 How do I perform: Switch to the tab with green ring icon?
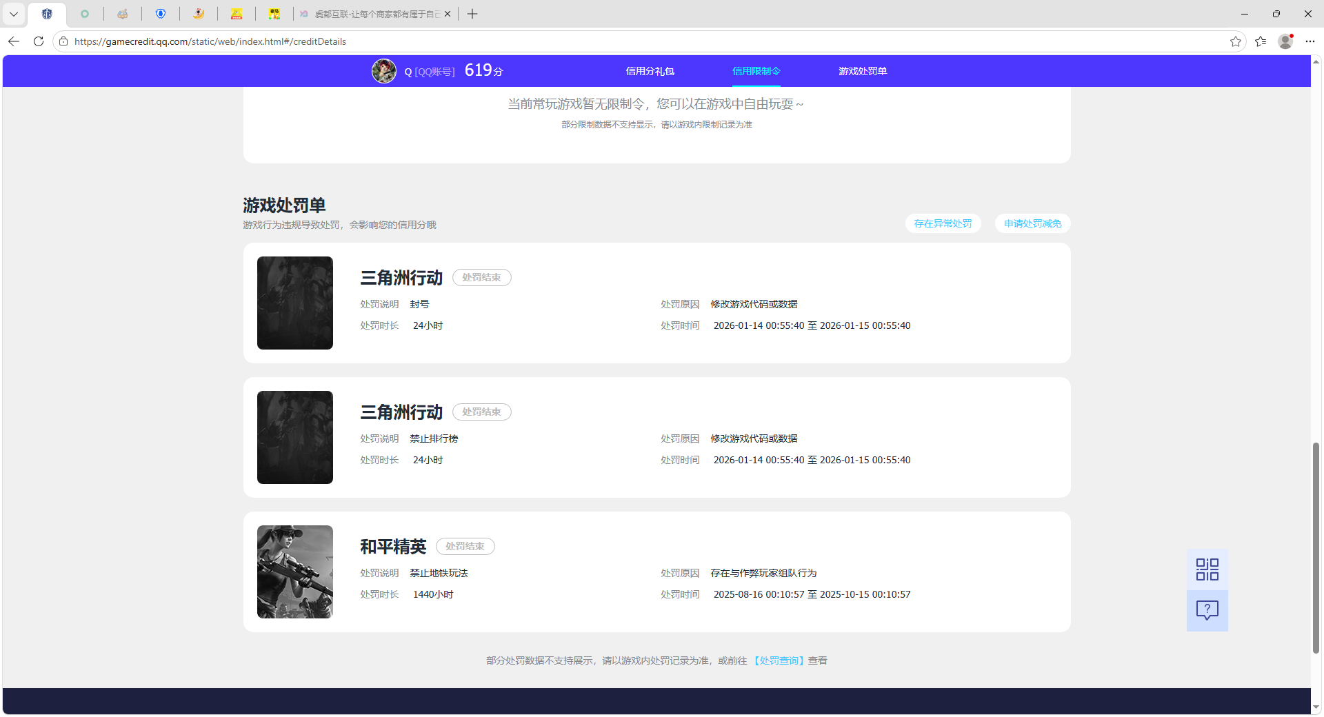85,14
